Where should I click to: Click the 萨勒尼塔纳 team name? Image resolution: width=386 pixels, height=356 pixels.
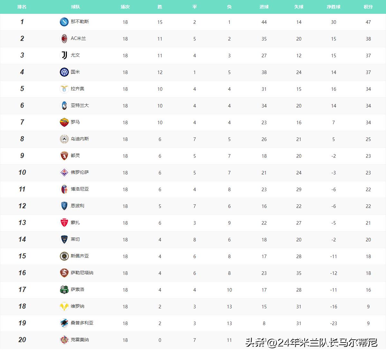(82, 273)
